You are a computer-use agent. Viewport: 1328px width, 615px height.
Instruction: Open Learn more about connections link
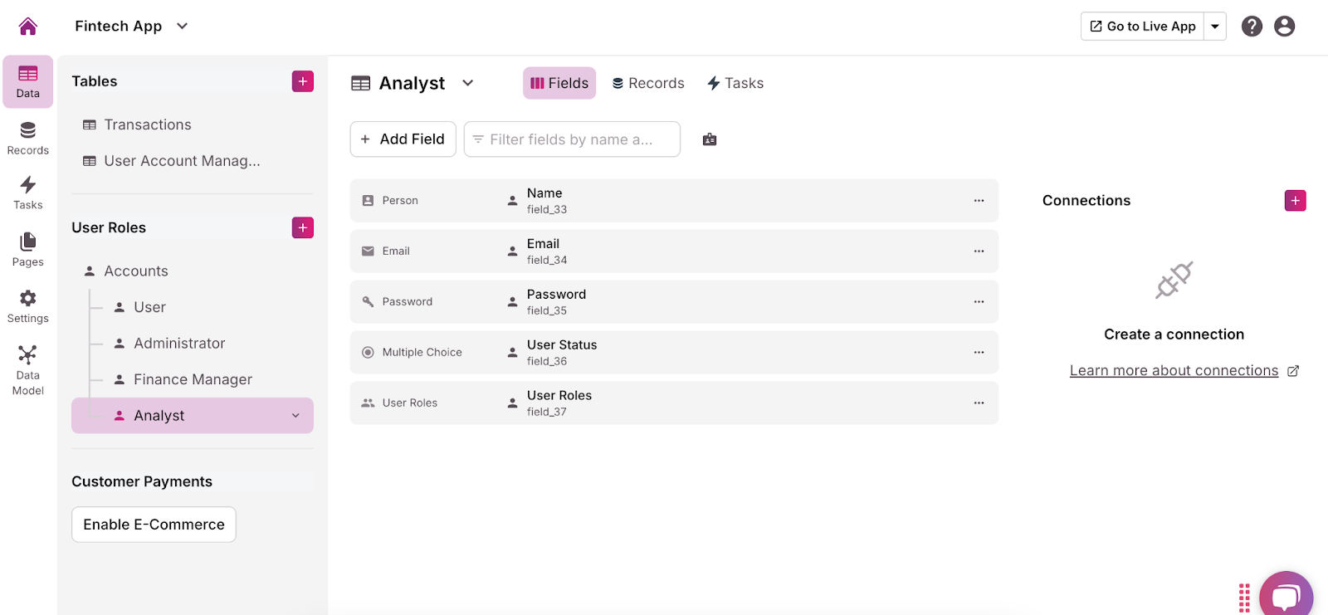[x=1174, y=371]
